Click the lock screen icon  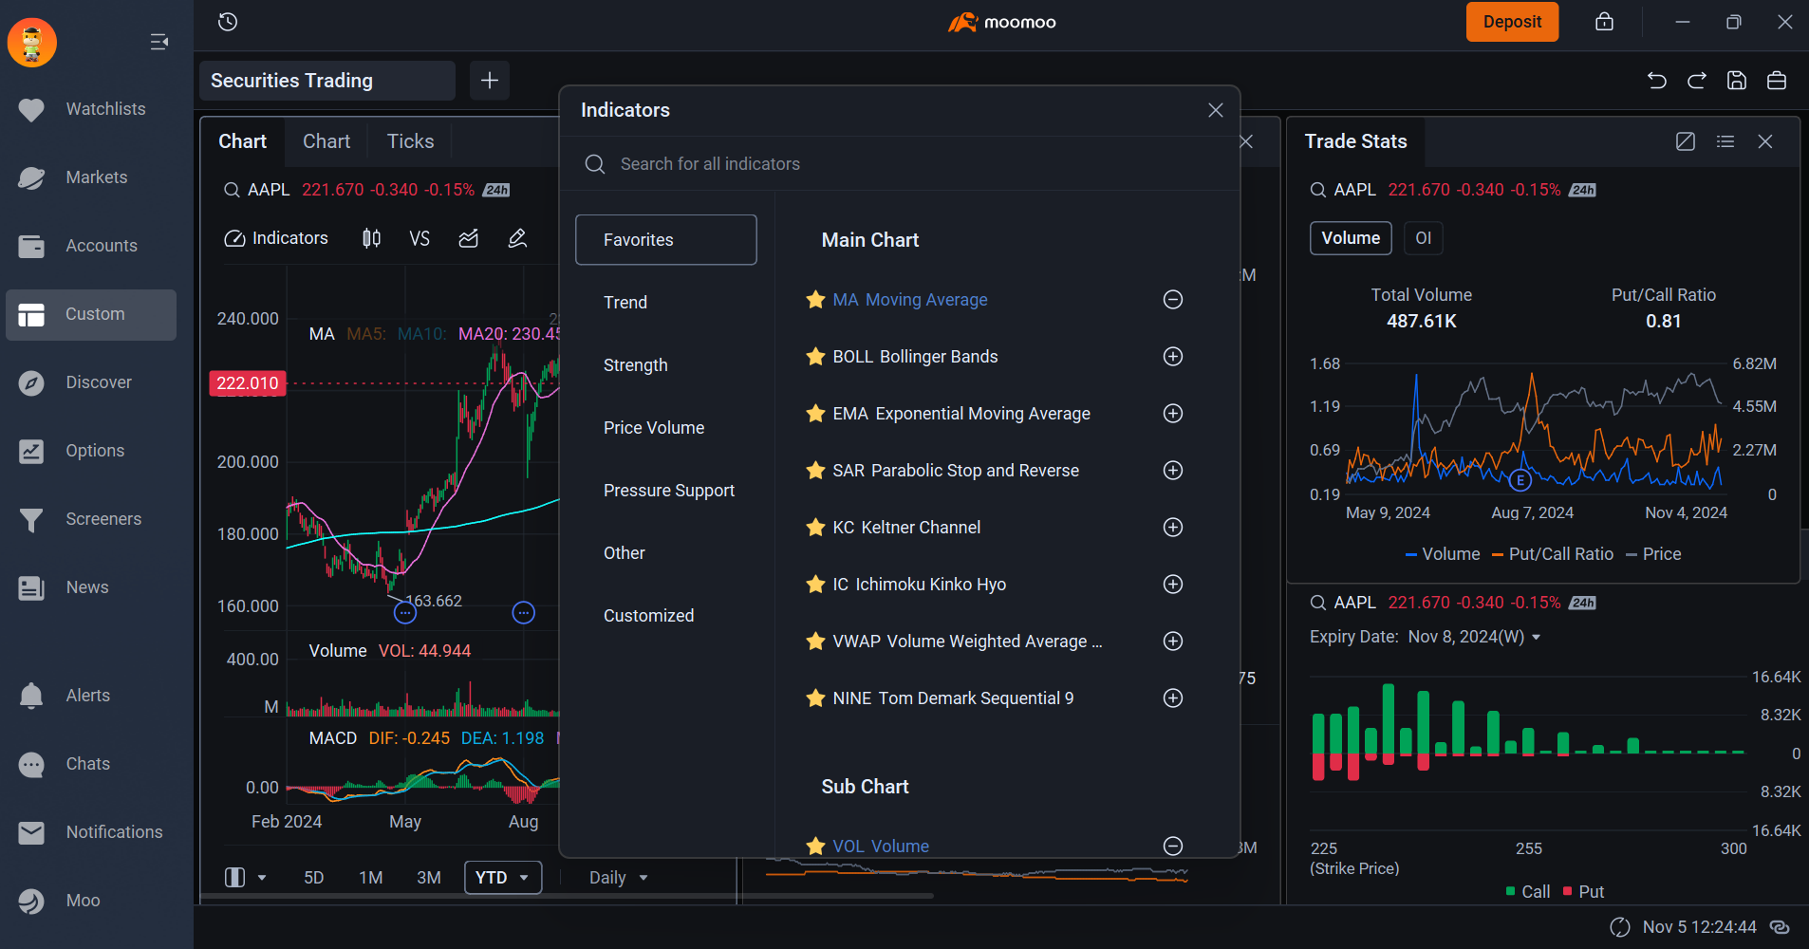[x=1604, y=22]
